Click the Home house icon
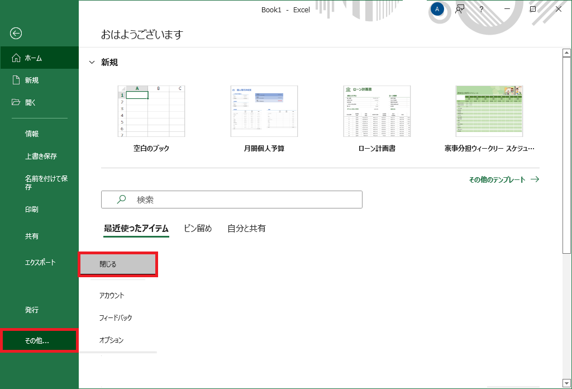 coord(16,58)
